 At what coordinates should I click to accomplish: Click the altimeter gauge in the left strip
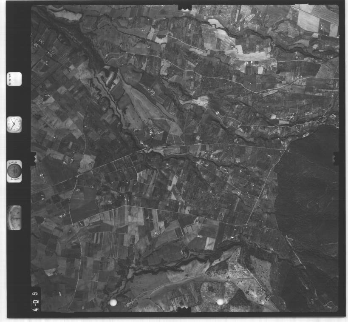click(14, 217)
